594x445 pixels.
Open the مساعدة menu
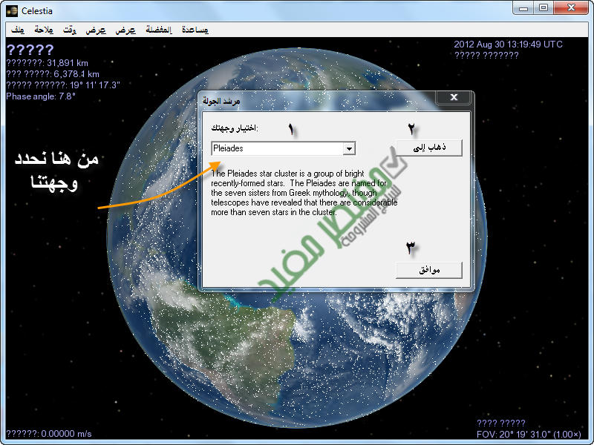tap(195, 30)
